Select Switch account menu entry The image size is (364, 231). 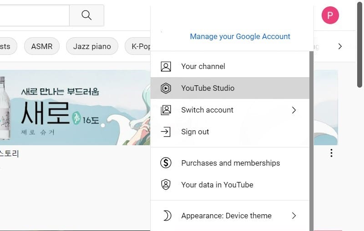(230, 110)
